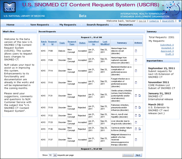Open the Home menu
This screenshot has height=159, width=182.
coord(11,25)
